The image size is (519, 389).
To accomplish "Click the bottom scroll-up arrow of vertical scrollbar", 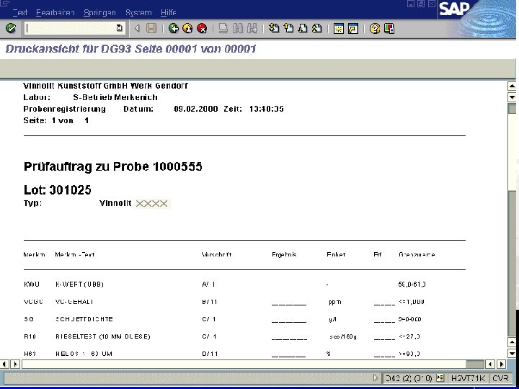I will [x=512, y=342].
